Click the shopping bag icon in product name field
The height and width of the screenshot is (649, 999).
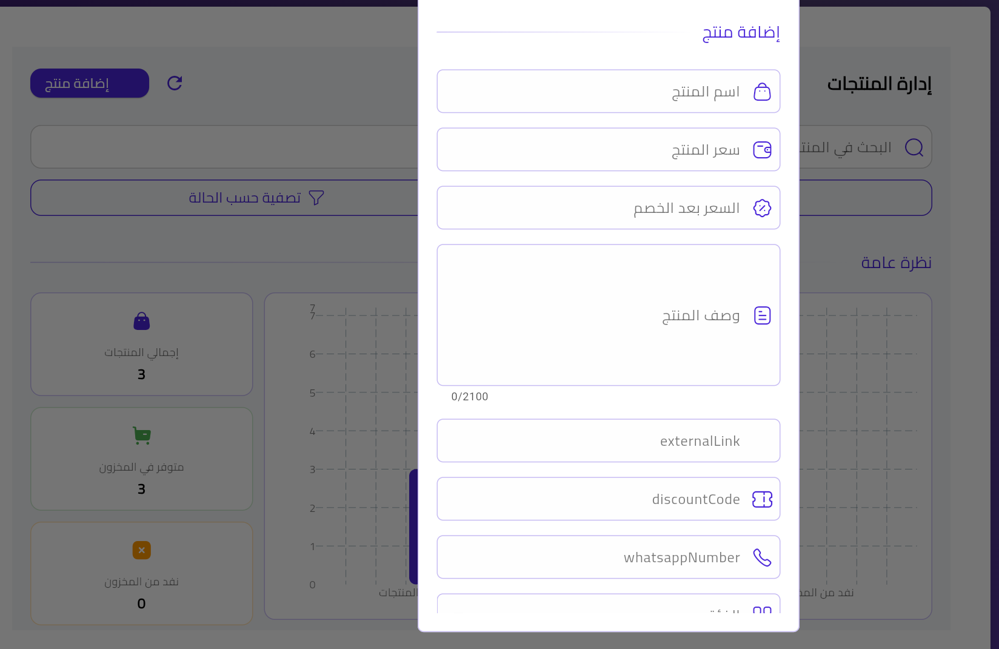(762, 91)
